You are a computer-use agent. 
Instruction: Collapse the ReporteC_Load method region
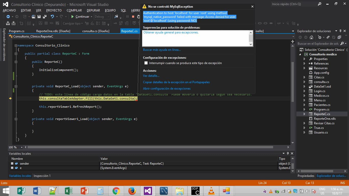pyautogui.click(x=16, y=86)
